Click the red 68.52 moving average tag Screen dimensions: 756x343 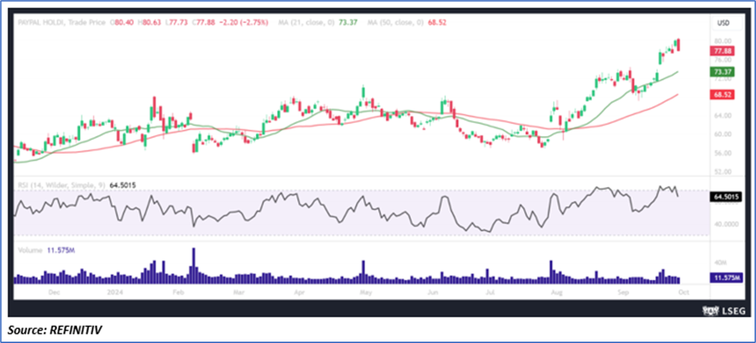(723, 95)
